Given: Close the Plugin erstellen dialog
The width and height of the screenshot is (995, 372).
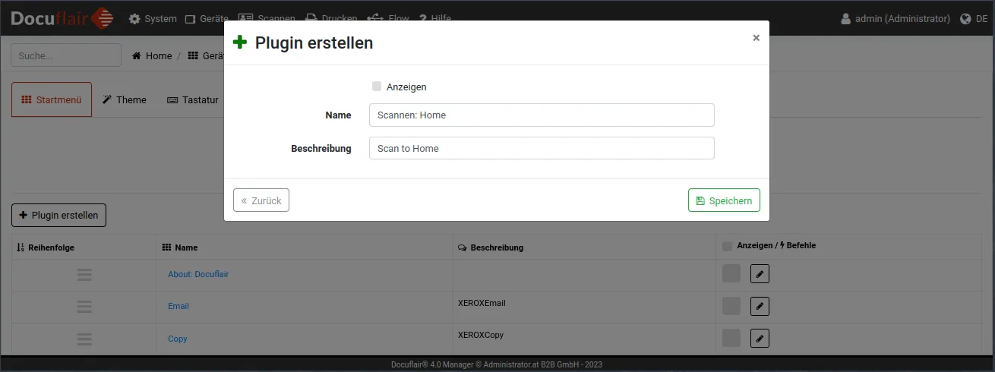Looking at the screenshot, I should click(756, 38).
